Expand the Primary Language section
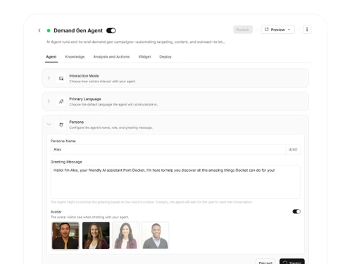 tap(49, 101)
